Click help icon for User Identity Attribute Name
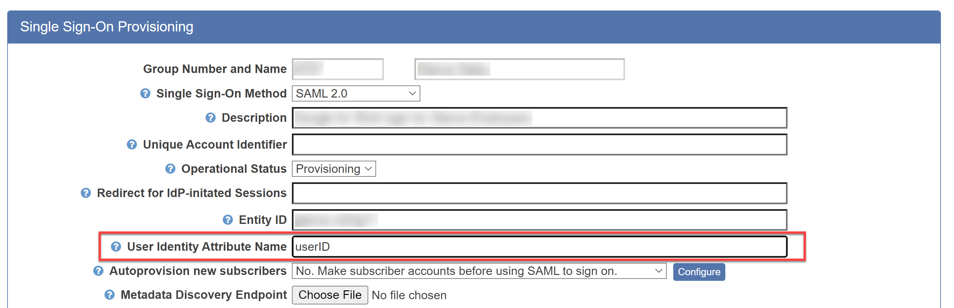Screen dimensions: 954x308 click(116, 246)
